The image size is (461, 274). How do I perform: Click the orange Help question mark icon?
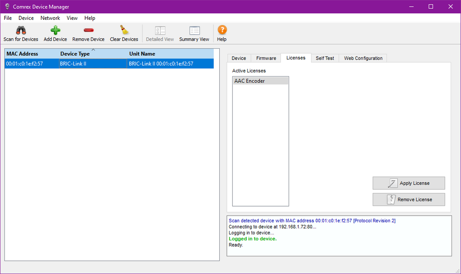click(x=222, y=30)
